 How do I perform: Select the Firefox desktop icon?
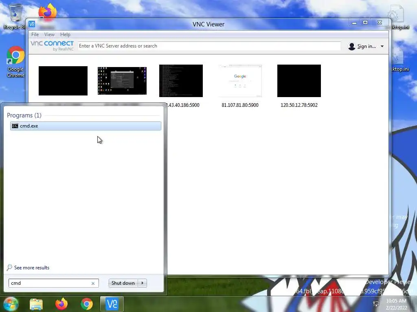[x=48, y=12]
